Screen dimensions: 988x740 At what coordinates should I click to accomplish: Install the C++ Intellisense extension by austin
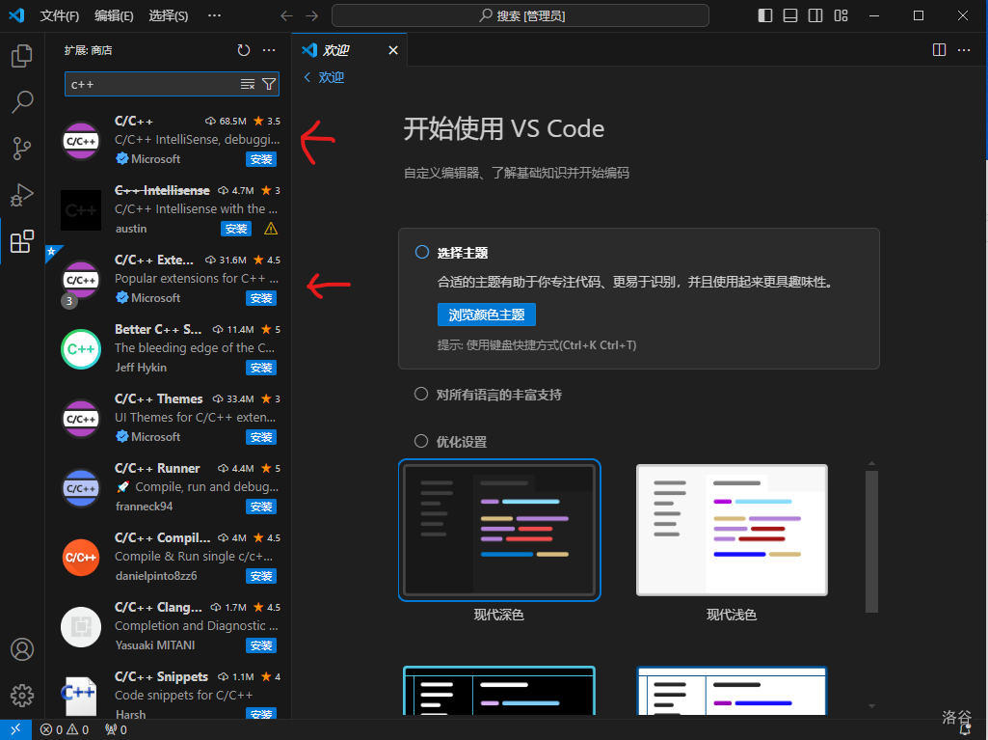235,229
